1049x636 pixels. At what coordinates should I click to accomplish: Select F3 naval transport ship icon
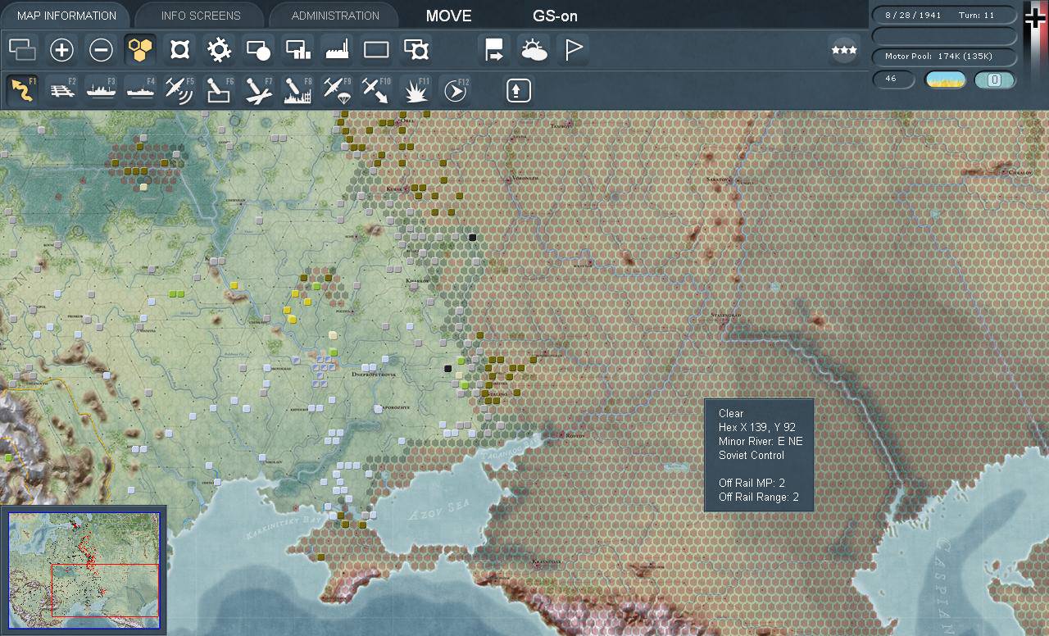point(101,89)
